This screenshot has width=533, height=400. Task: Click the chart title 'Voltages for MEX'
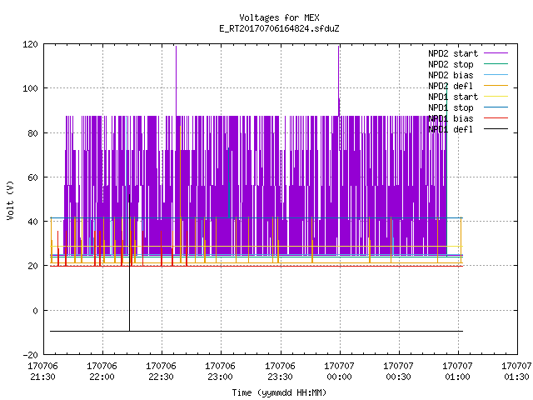pyautogui.click(x=279, y=17)
